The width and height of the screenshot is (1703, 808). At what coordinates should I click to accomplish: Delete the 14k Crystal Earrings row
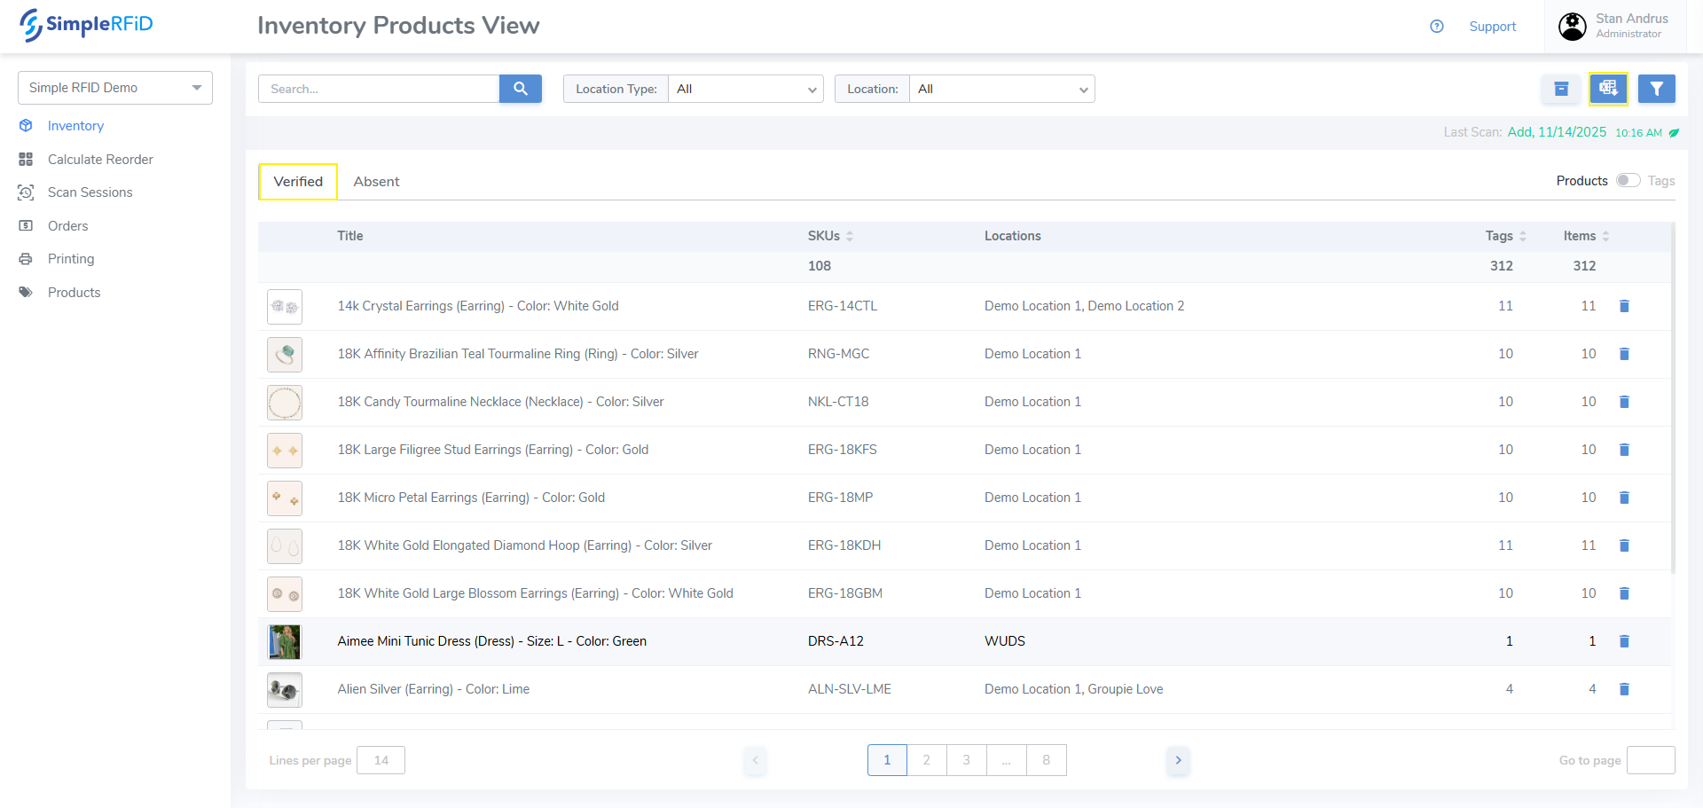(1624, 306)
